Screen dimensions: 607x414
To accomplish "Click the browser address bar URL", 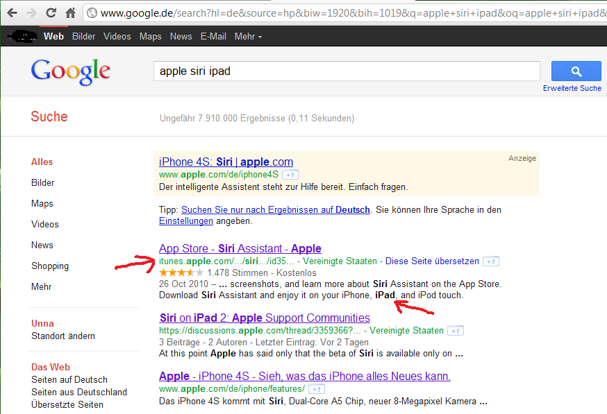I will 352,13.
